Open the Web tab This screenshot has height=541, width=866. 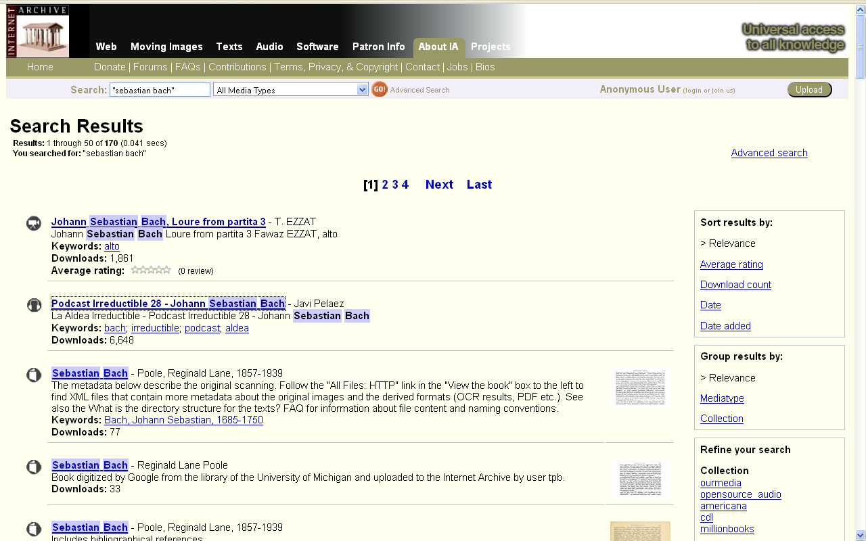[x=106, y=47]
